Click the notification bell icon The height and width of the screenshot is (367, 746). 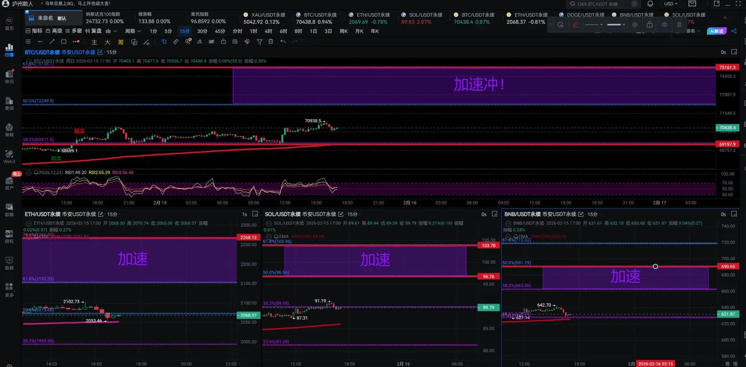pyautogui.click(x=650, y=4)
